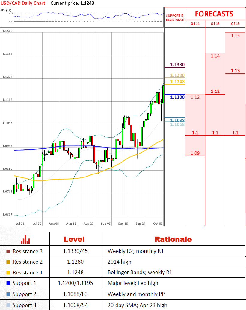Click the 'Support 1' row label
The width and height of the screenshot is (246, 310).
click(24, 283)
